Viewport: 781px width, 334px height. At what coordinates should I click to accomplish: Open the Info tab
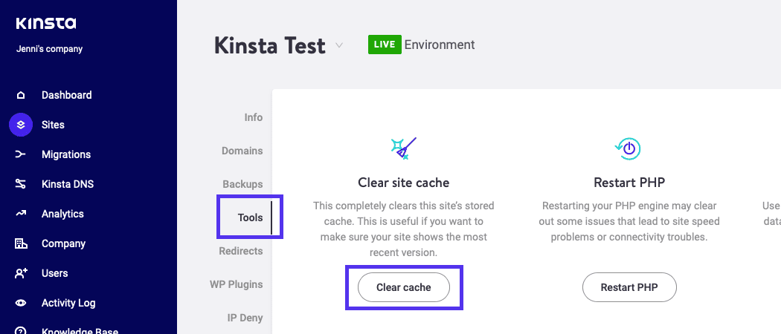coord(253,117)
